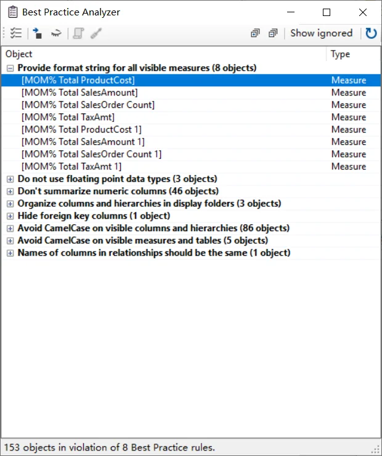This screenshot has height=456, width=382.
Task: Expand Hide foreign key columns rule
Action: [x=10, y=216]
